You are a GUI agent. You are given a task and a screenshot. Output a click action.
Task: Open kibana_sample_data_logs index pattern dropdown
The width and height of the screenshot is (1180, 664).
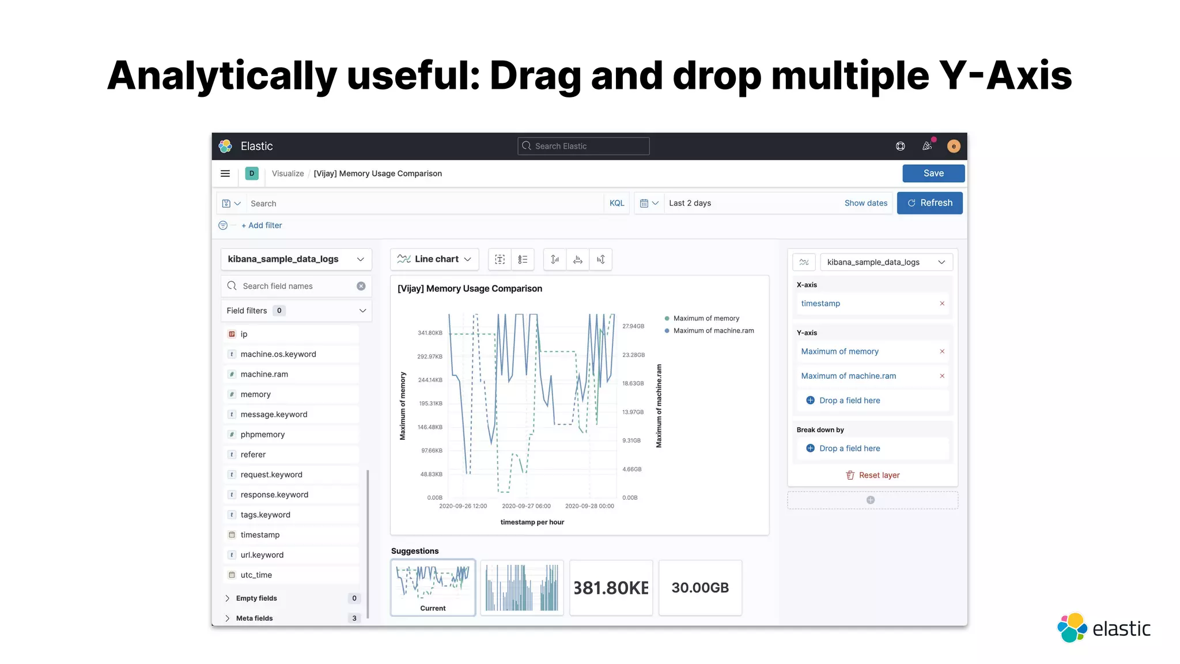(296, 259)
